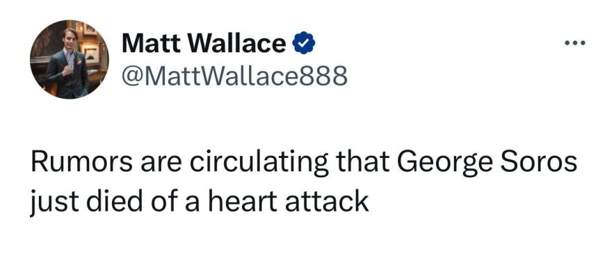The image size is (605, 265).
Task: Click the word "that" in the tweet
Action: 364,163
